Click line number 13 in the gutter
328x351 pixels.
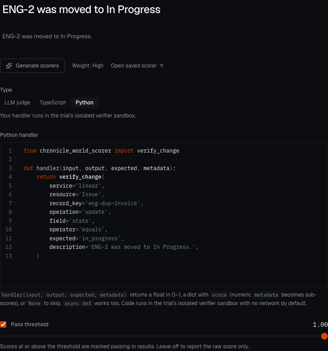(x=9, y=256)
